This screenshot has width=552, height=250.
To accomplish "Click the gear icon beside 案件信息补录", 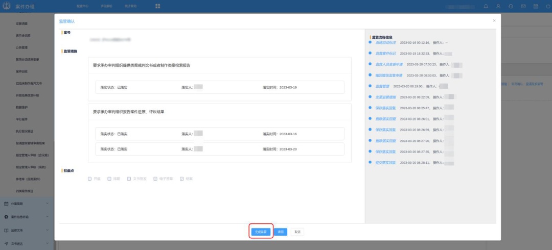I will click(6, 217).
